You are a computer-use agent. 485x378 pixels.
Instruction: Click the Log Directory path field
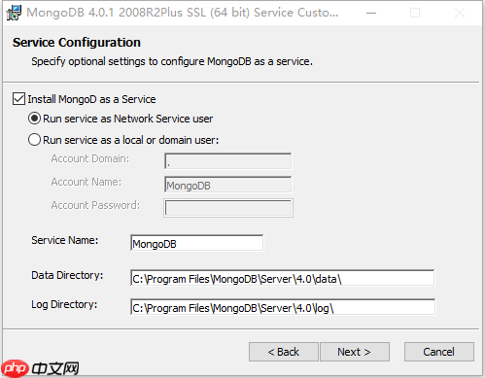[x=283, y=307]
